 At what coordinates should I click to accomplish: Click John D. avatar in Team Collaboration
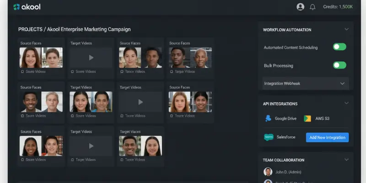(268, 172)
